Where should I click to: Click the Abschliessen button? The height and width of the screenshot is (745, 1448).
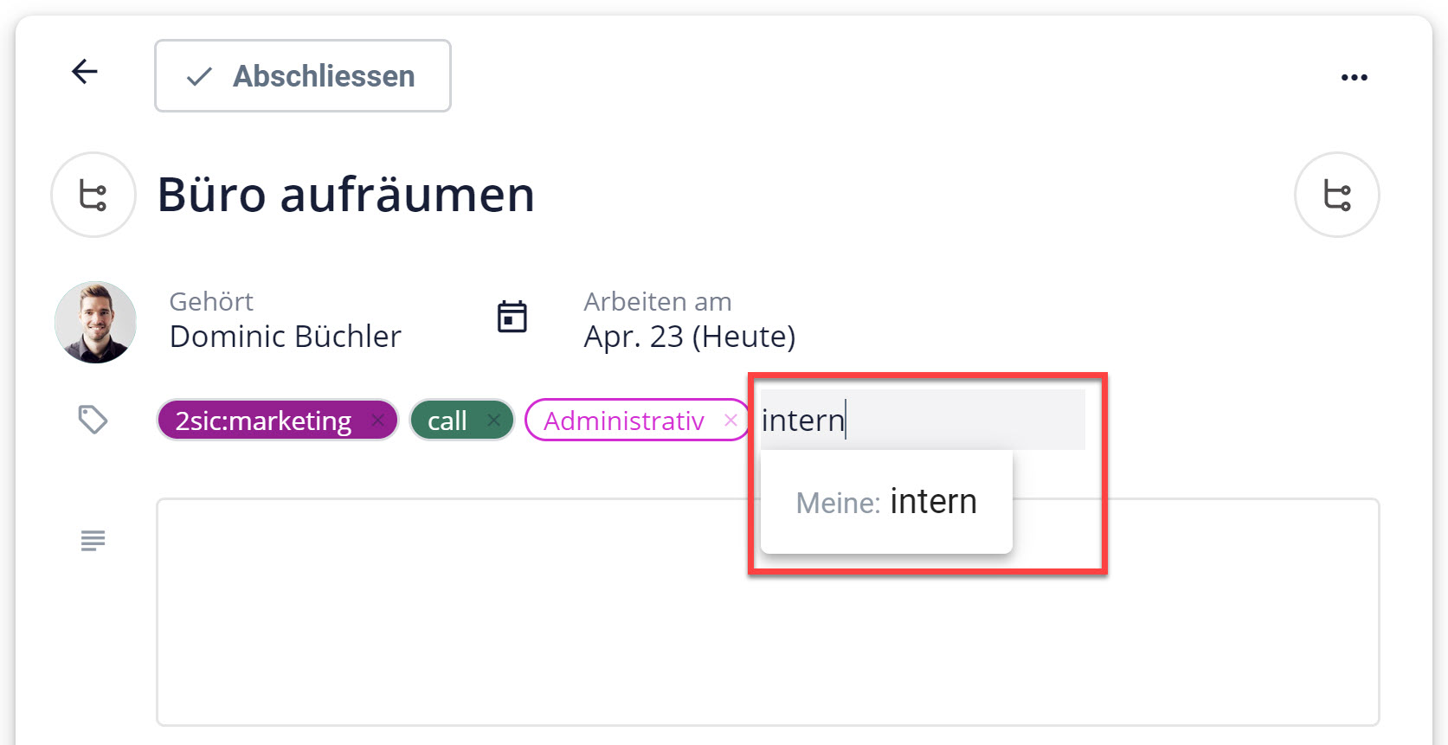[302, 76]
